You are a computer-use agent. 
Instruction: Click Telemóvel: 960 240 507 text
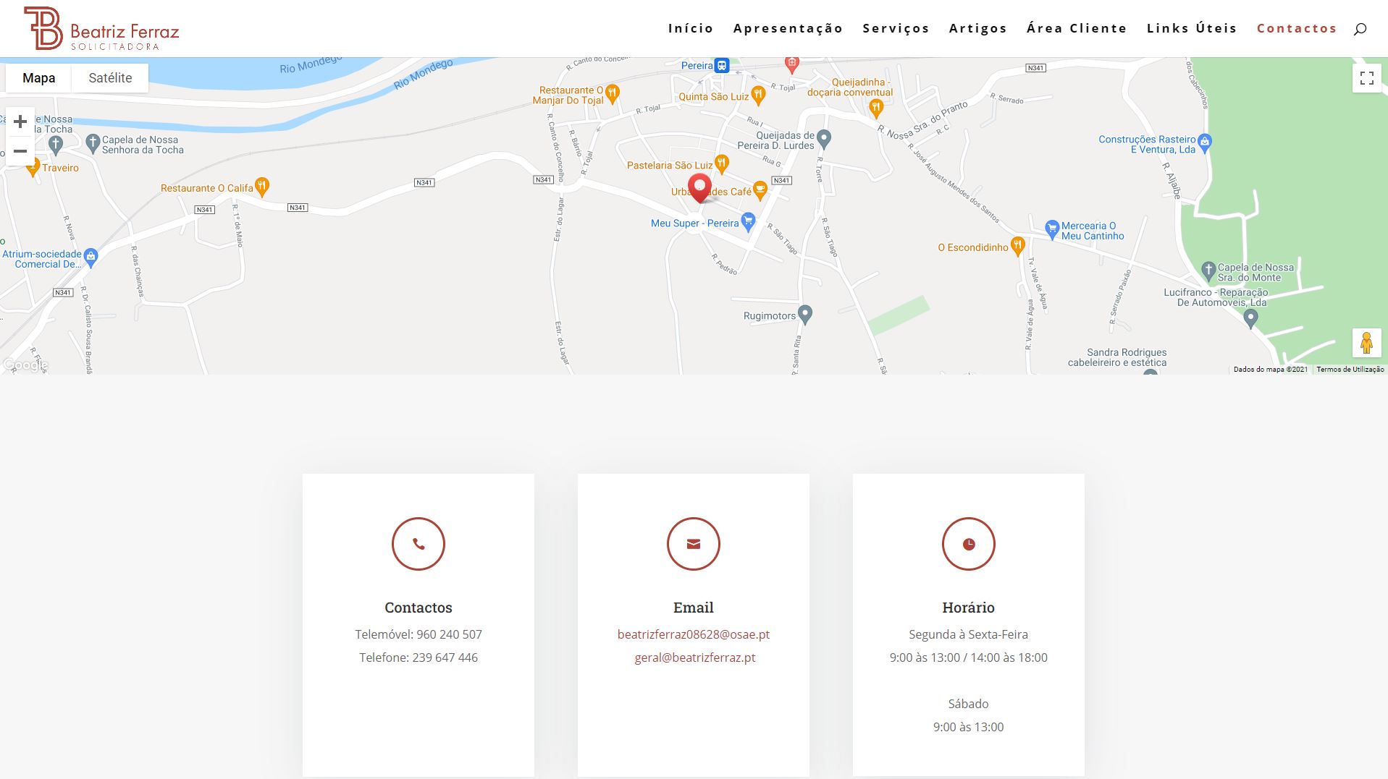[418, 634]
